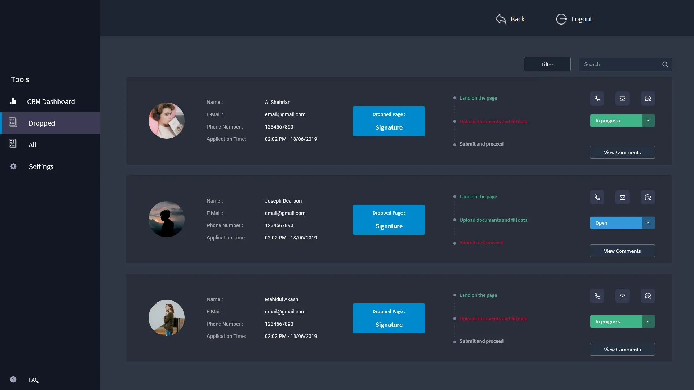Click the Logout icon
694x390 pixels.
coord(561,19)
